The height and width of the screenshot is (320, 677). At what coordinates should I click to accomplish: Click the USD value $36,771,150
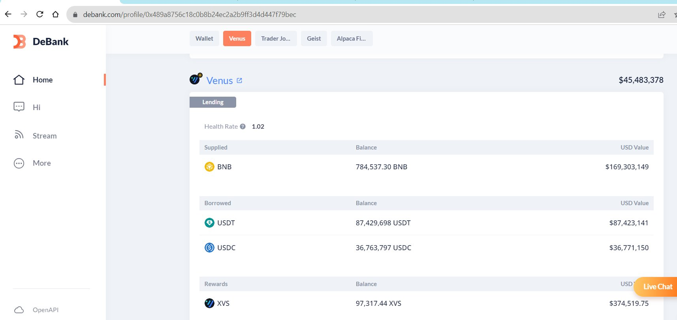click(629, 248)
